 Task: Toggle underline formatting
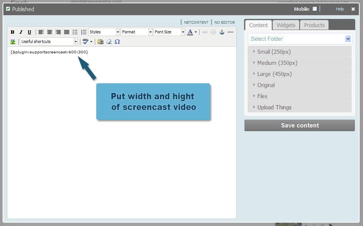coord(29,32)
